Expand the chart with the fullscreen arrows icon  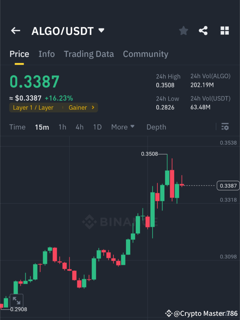coord(17,301)
